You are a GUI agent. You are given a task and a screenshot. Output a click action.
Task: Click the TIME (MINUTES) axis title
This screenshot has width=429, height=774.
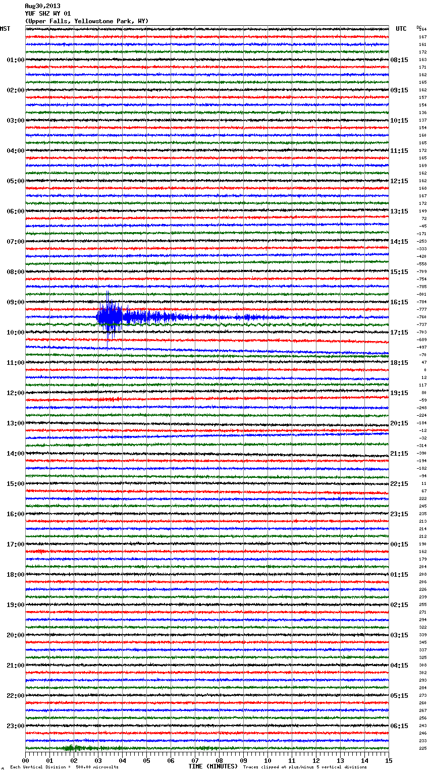(213, 766)
